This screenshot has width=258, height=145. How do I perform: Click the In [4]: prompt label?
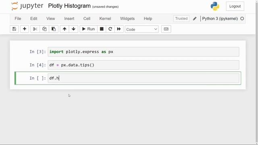pyautogui.click(x=37, y=65)
